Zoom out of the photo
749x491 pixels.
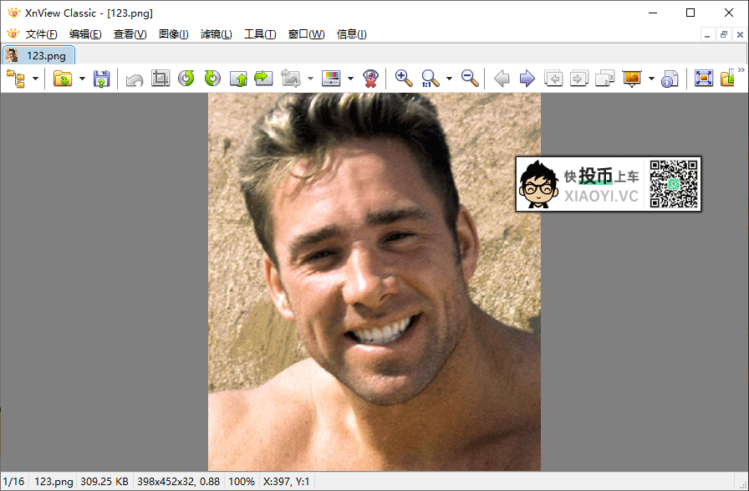(470, 78)
